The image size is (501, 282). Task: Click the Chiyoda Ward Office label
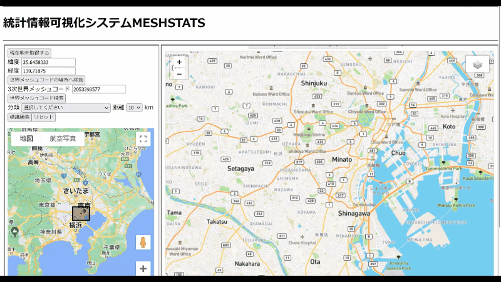coord(367,112)
